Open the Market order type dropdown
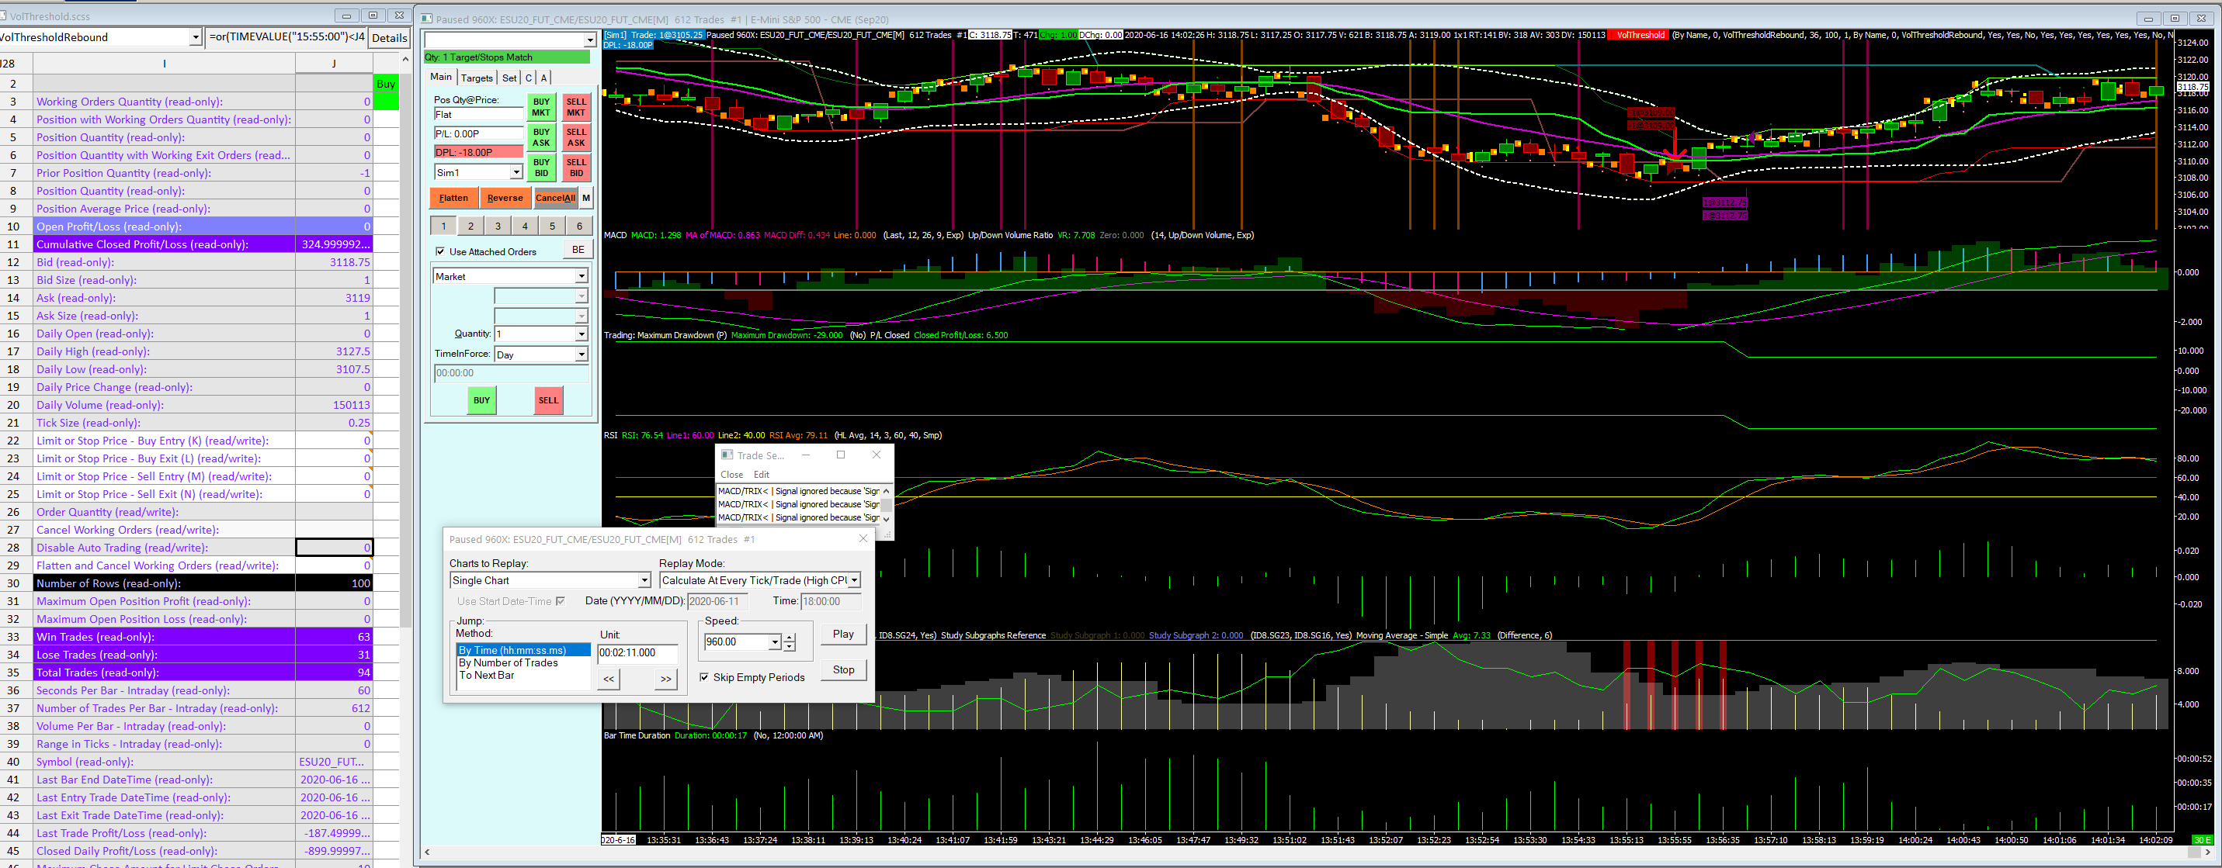This screenshot has height=868, width=2222. click(582, 277)
